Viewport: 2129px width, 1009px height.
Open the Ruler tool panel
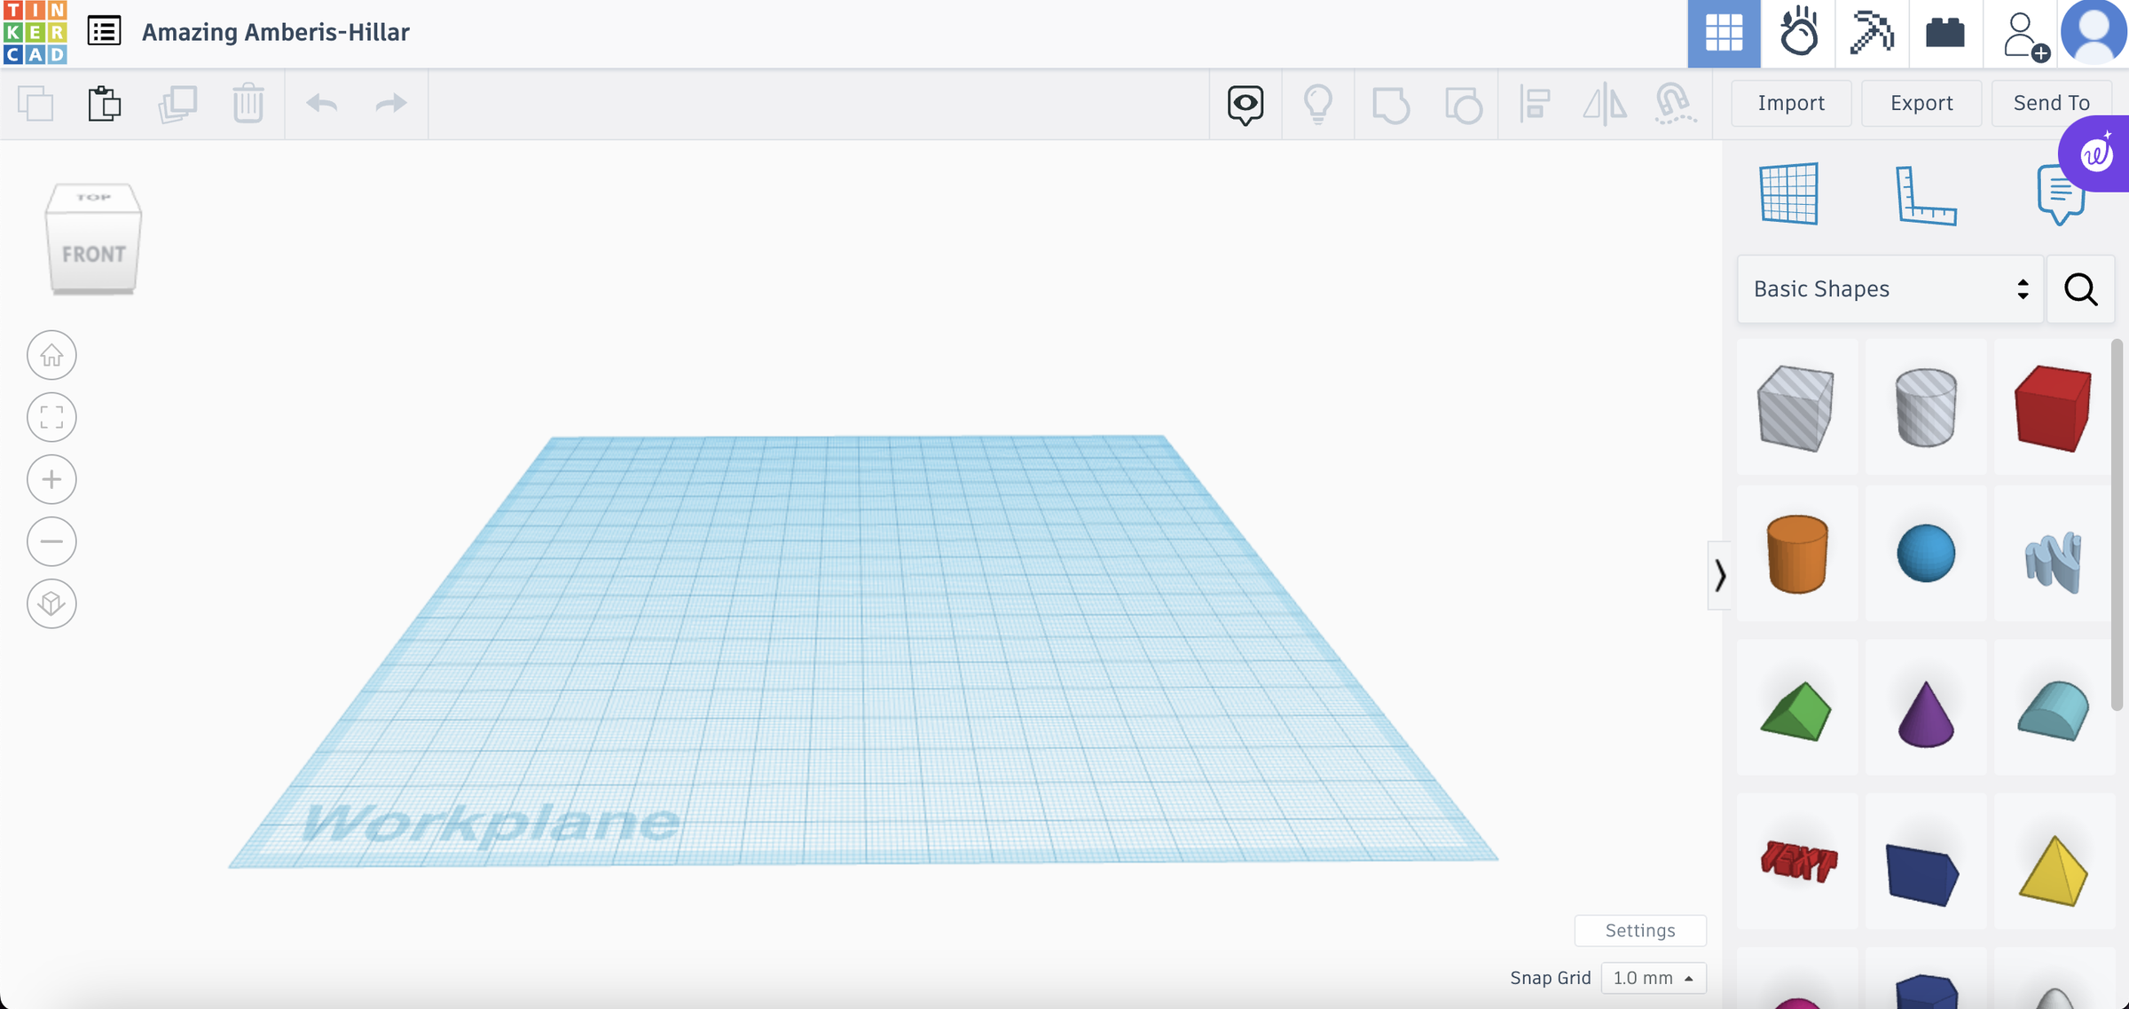coord(1927,195)
